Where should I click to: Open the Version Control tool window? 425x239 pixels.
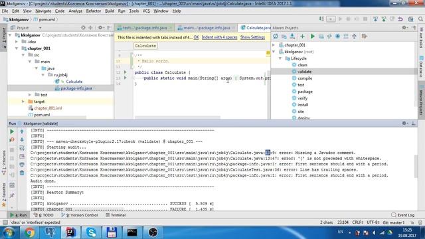pos(80,215)
